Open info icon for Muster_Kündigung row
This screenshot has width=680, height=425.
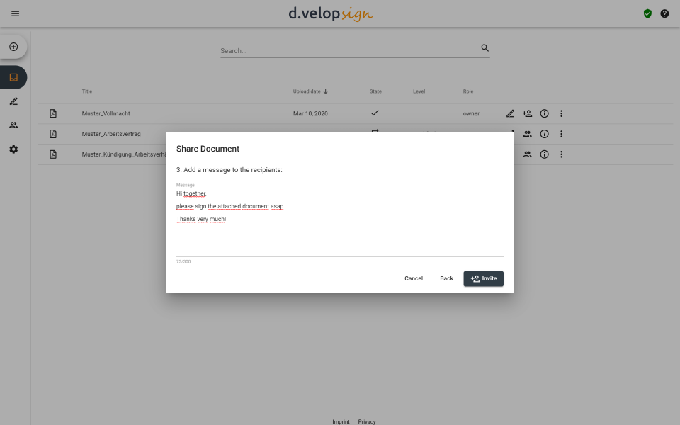544,154
